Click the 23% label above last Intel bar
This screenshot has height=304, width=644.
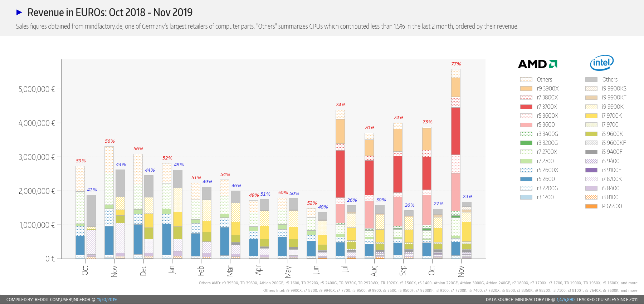[x=467, y=197]
